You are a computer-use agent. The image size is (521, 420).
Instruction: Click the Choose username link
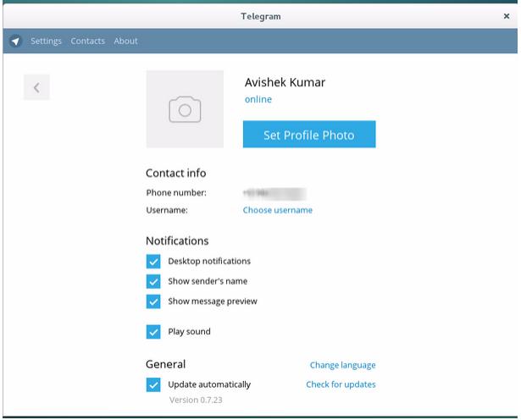(x=277, y=210)
